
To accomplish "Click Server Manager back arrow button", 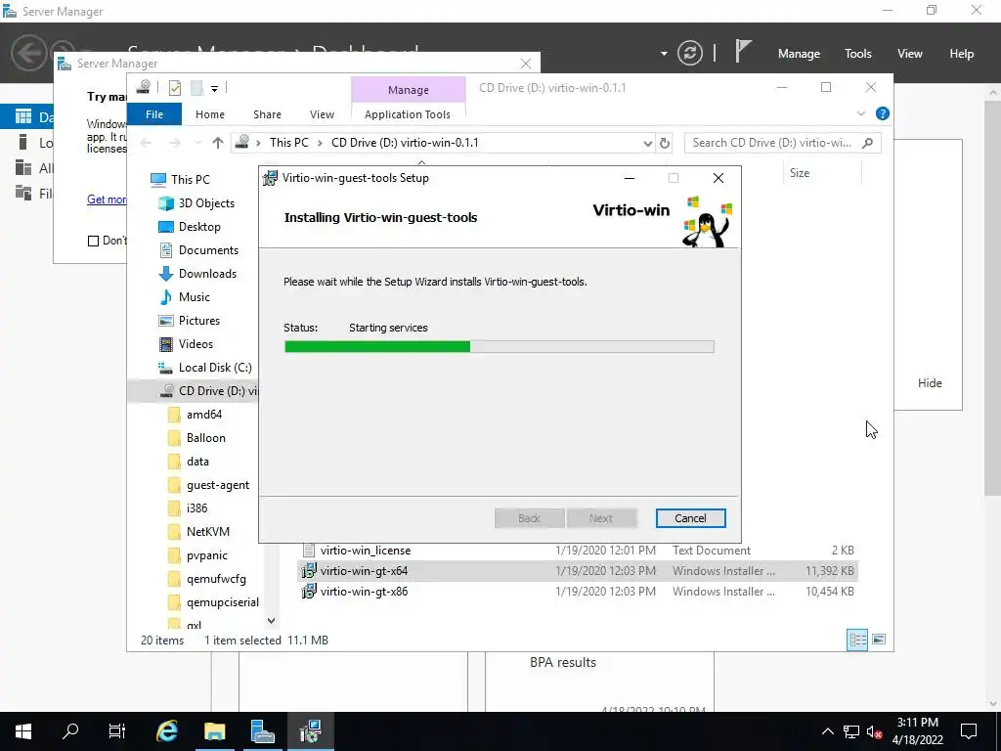I will click(x=28, y=53).
